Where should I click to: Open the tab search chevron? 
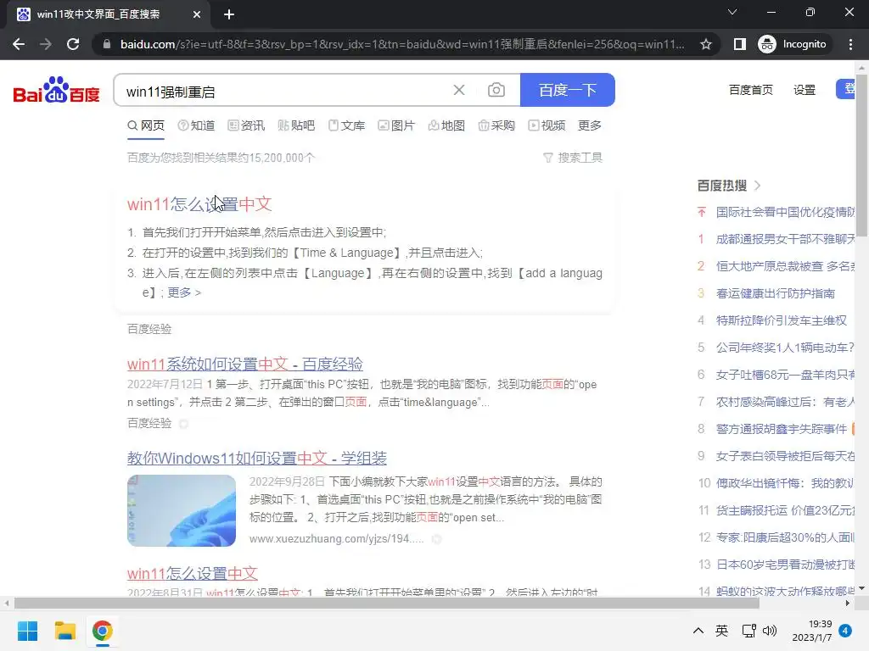(732, 12)
